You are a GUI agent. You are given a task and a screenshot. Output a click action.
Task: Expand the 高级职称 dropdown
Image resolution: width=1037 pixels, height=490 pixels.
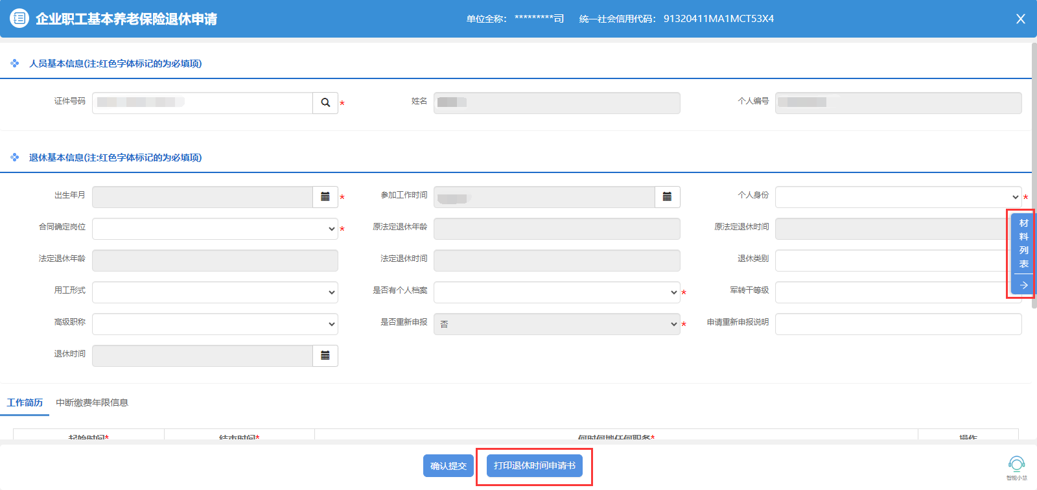(x=215, y=324)
